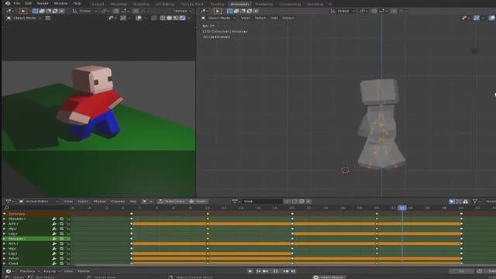Viewport: 496px width, 279px height.
Task: Open the Channel menu in the action editor
Action: pos(118,201)
